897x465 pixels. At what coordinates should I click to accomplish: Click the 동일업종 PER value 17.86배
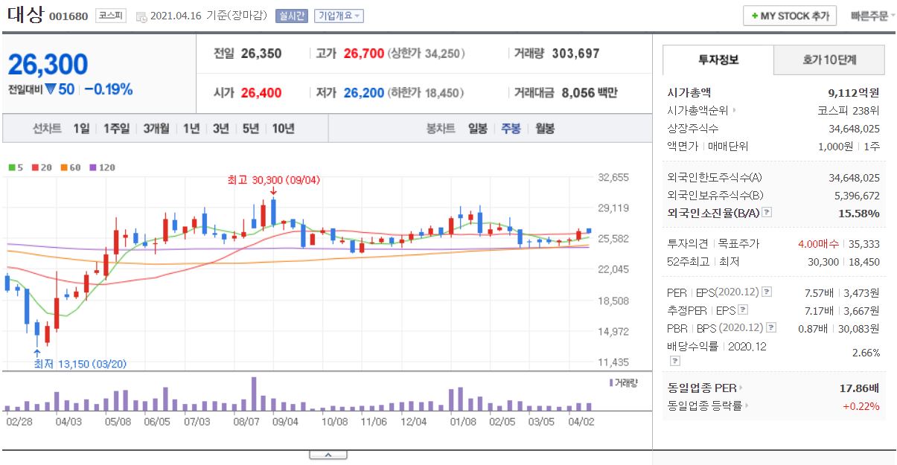pos(859,388)
